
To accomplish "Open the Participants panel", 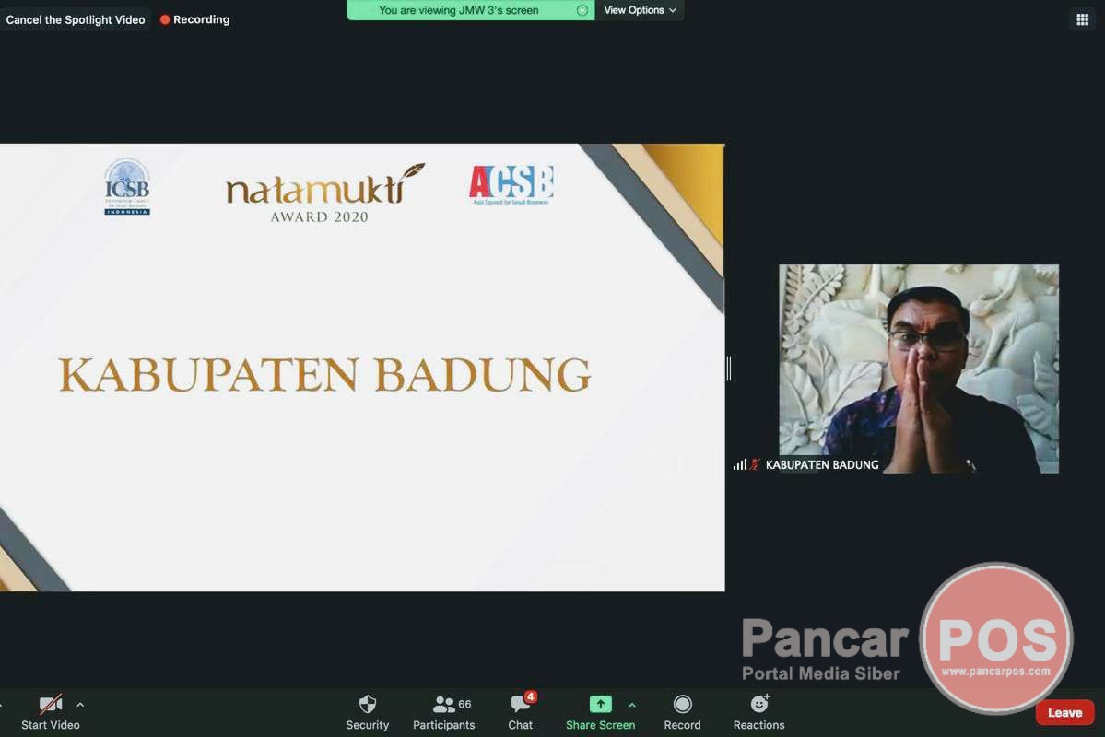I will (444, 705).
